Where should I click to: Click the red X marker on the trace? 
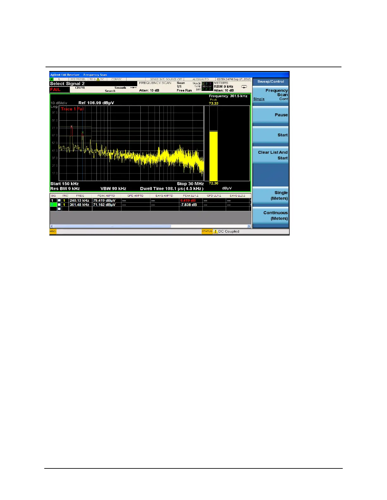tap(71, 126)
